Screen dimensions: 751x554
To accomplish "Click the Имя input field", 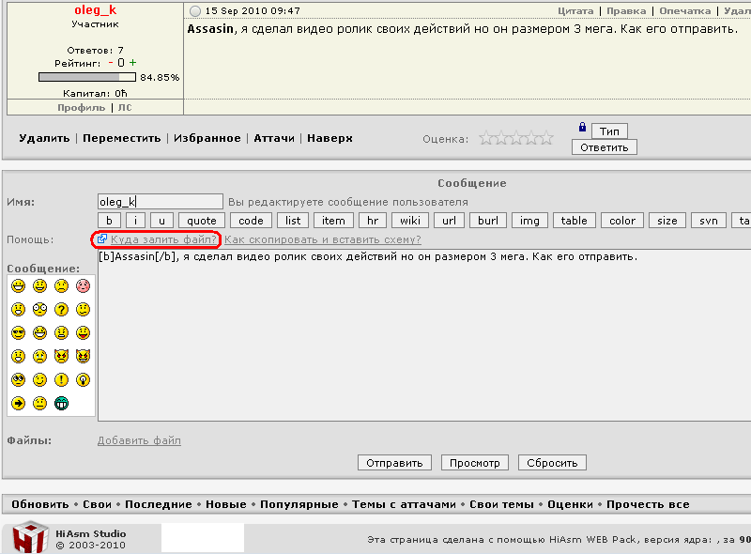I will [161, 201].
